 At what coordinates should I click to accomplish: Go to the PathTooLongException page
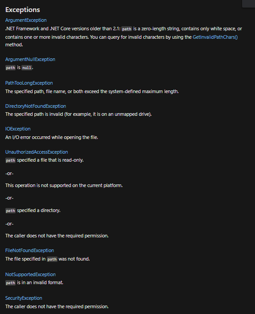(29, 83)
